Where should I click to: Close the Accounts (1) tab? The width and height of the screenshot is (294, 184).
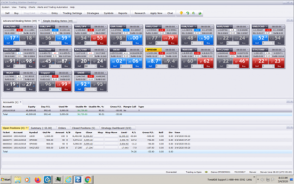pos(20,102)
